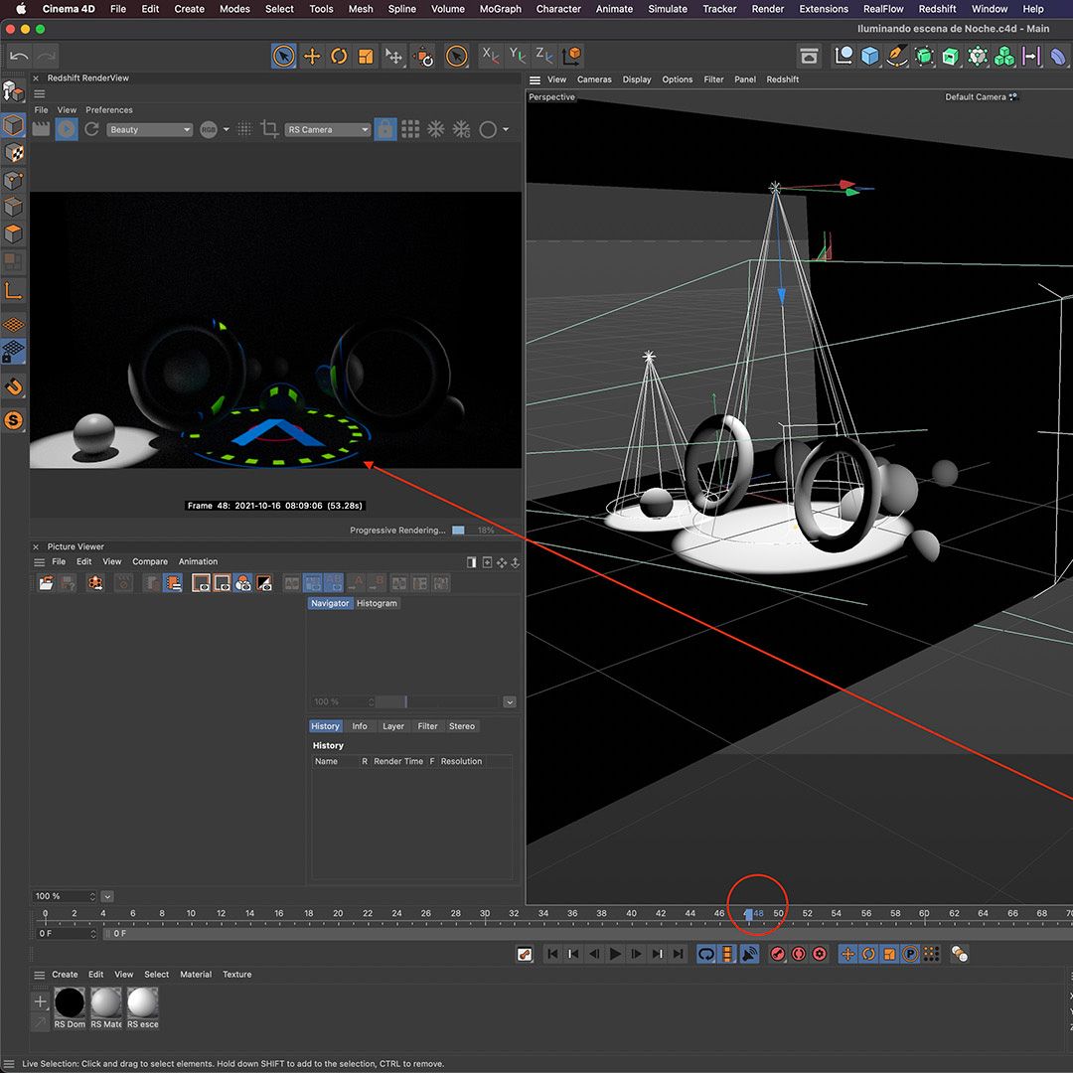Click the orange S icon in left sidebar
1073x1073 pixels.
[x=14, y=419]
